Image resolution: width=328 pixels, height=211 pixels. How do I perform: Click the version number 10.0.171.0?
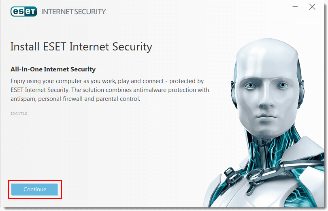(19, 114)
